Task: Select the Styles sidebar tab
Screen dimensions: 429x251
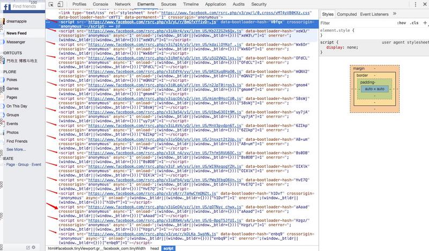Action: (328, 14)
